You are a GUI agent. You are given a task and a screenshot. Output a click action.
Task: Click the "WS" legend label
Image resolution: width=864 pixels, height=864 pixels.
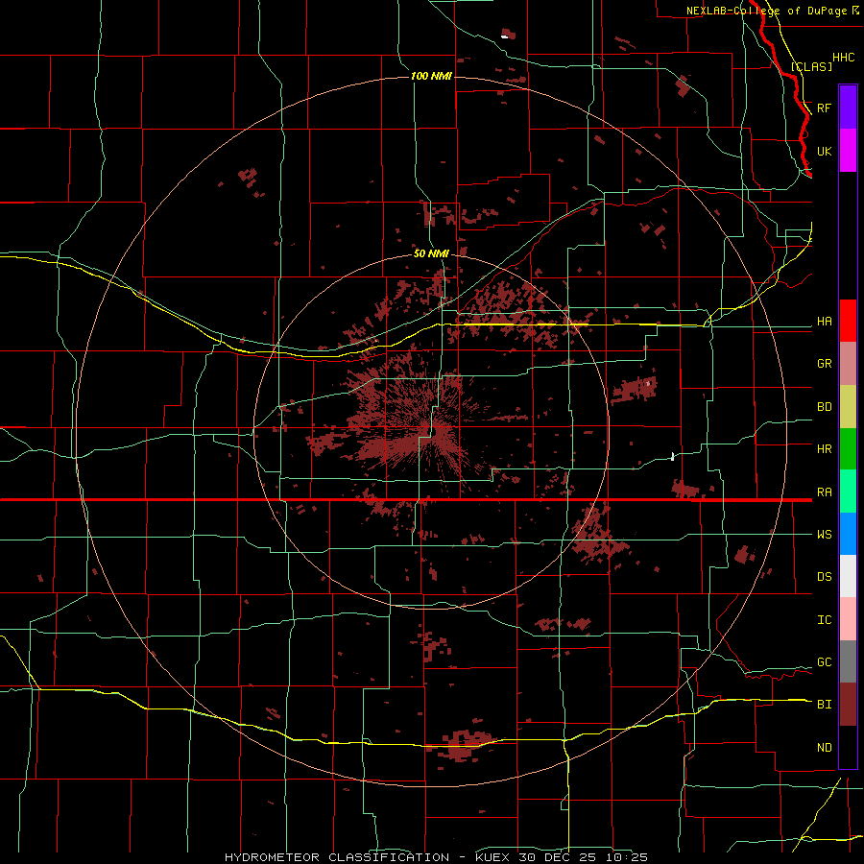pos(824,534)
